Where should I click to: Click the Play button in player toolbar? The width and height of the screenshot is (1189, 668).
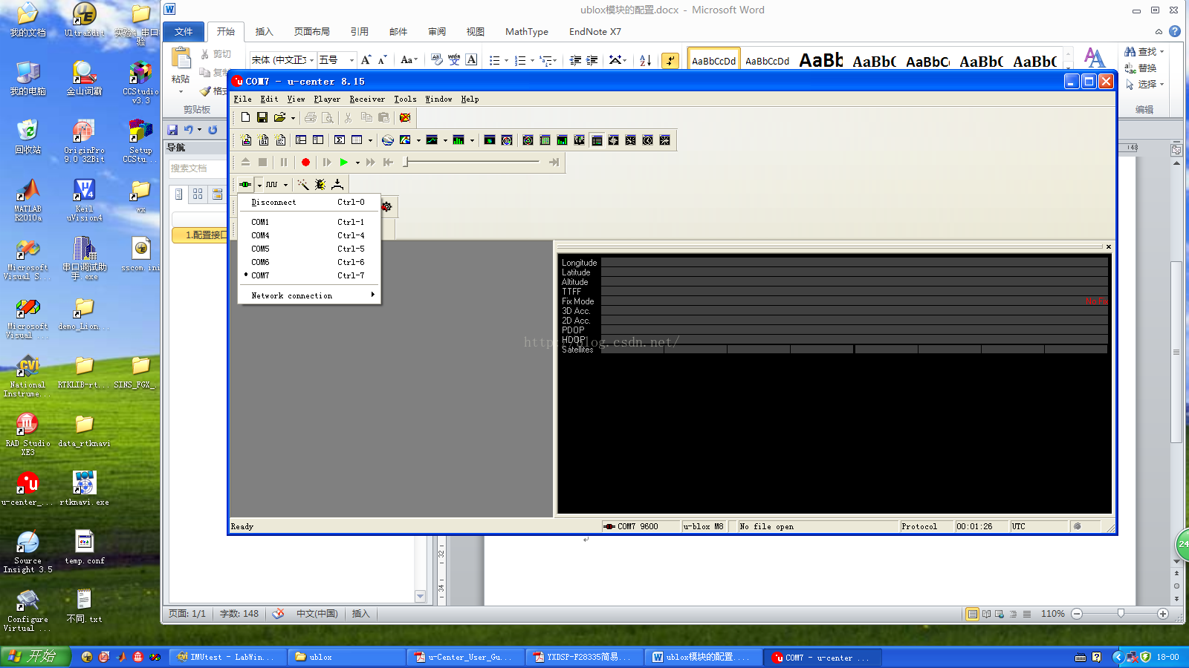(343, 162)
